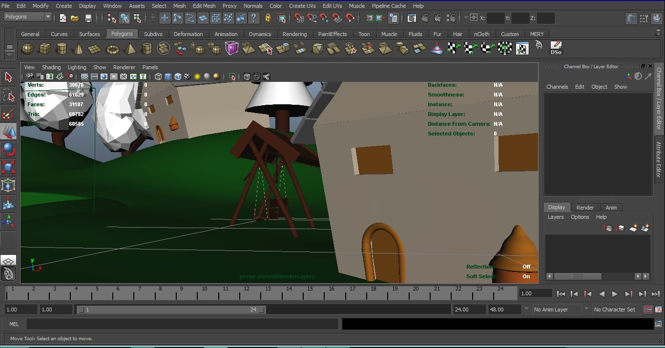This screenshot has height=348, width=665.
Task: Switch to the Render layer tab
Action: tap(585, 207)
